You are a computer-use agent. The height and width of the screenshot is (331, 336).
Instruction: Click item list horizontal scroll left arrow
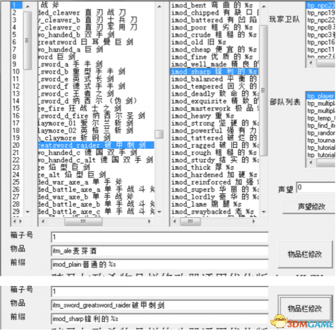pyautogui.click(x=43, y=221)
